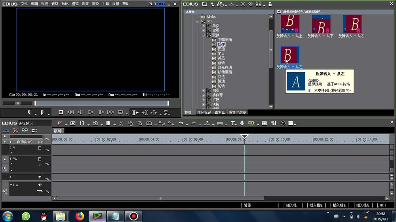
Task: Toggle the PLR player mode indicator
Action: (152, 4)
